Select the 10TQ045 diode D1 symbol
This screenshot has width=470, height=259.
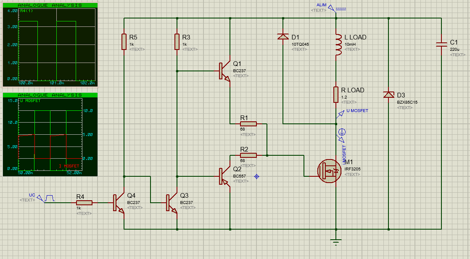[283, 36]
